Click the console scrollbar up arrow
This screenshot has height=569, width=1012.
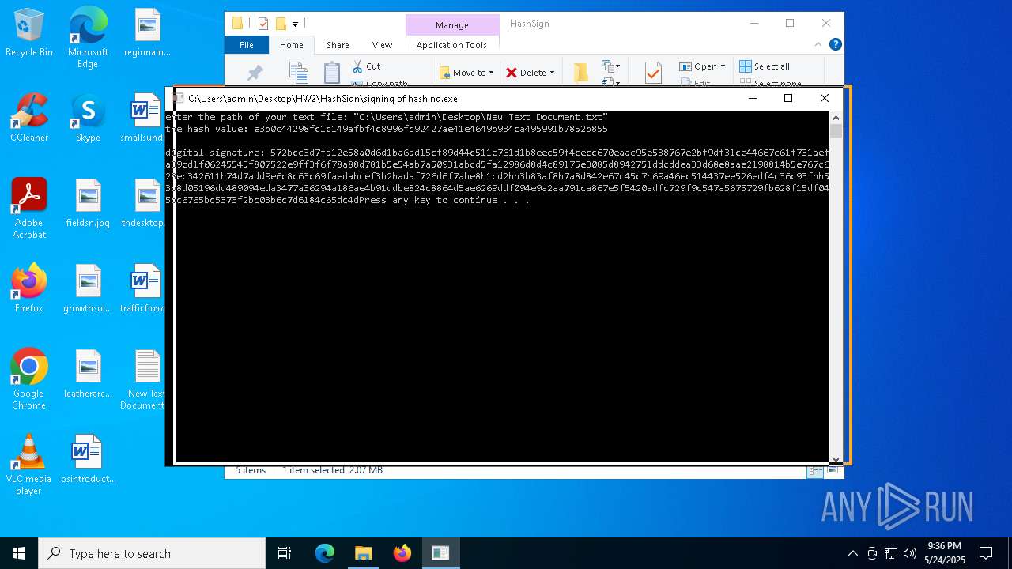pos(836,118)
